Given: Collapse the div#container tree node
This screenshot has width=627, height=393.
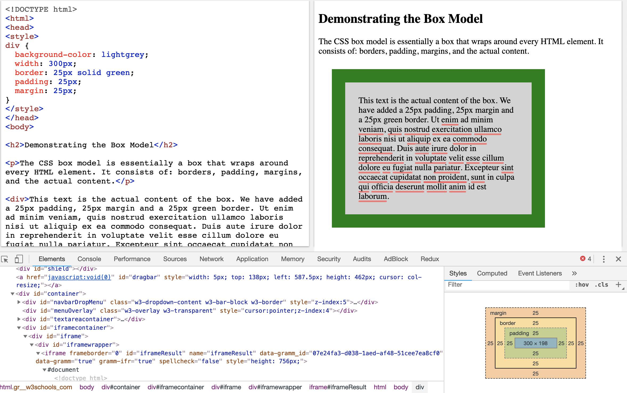Looking at the screenshot, I should (13, 294).
